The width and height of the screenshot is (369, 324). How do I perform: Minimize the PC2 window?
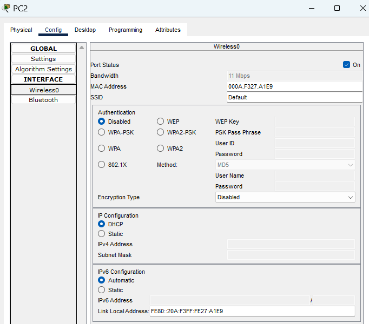pyautogui.click(x=312, y=8)
